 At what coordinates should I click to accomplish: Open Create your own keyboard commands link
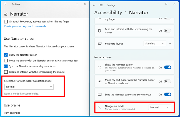[25, 26]
